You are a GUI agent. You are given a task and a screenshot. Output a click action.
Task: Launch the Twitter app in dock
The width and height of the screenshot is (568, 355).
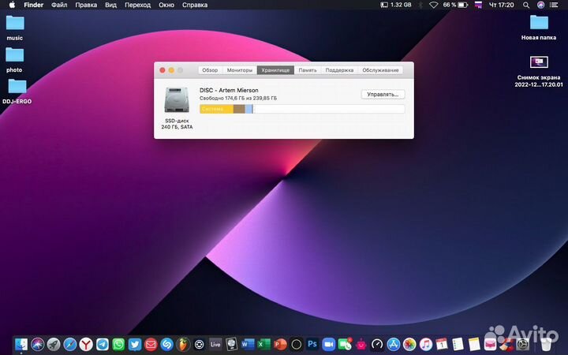pos(134,344)
